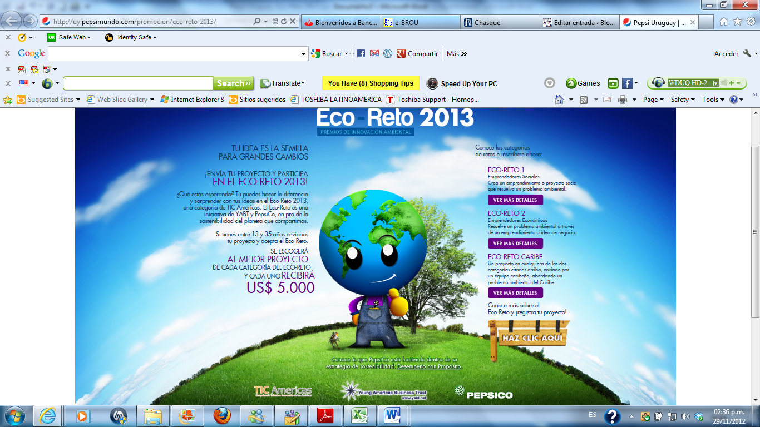Open the Safety menu
760x427 pixels.
(683, 100)
